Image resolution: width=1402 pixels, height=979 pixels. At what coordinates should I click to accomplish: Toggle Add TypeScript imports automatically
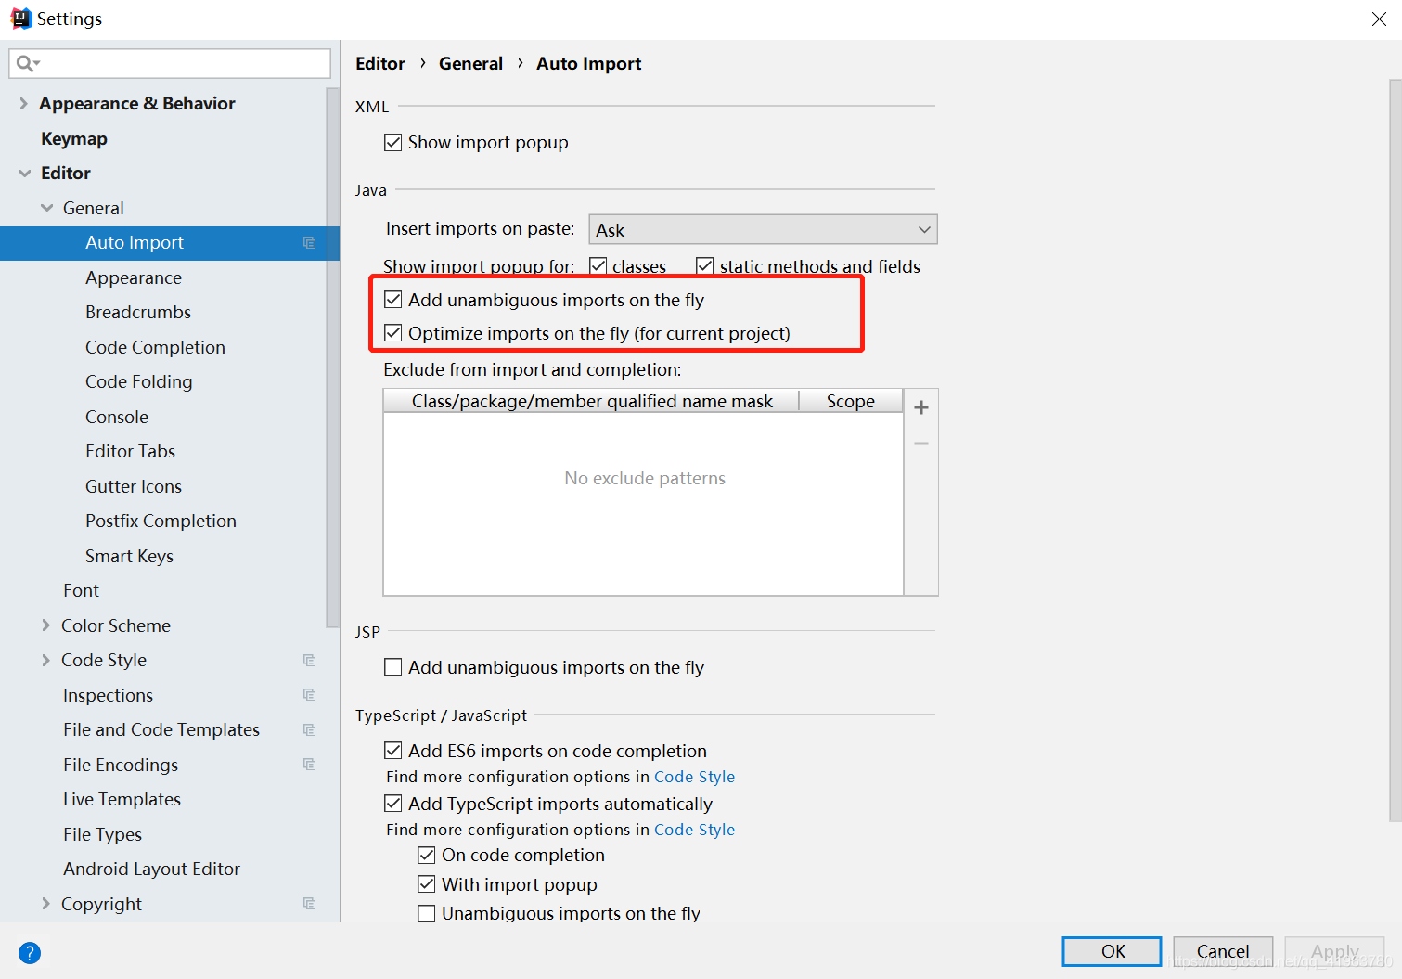pos(393,804)
